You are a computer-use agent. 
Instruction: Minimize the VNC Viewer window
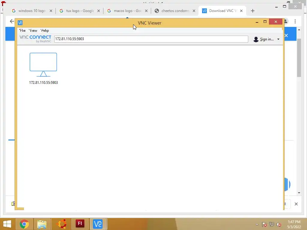pos(257,22)
